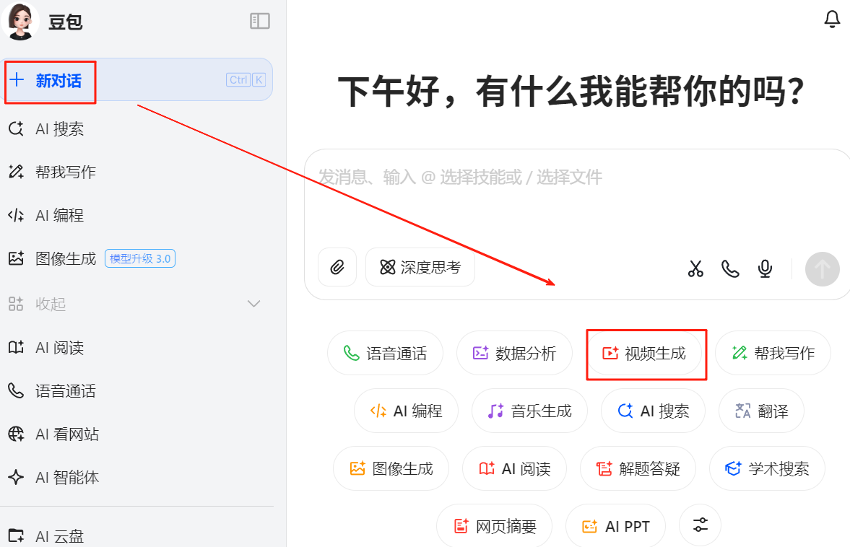Select 解题答疑 skill chip
Image resolution: width=850 pixels, height=547 pixels.
[x=638, y=468]
